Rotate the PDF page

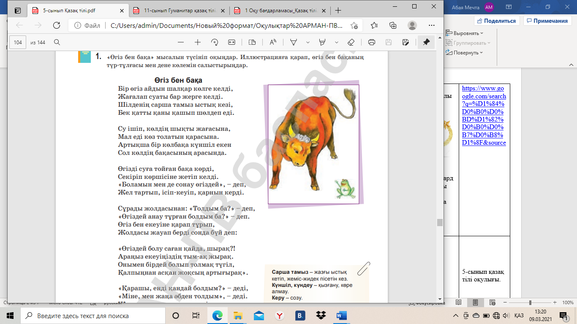tap(214, 42)
